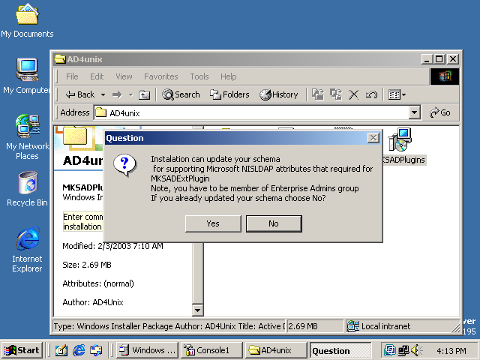Click the Move To toolbar icon

click(x=318, y=94)
